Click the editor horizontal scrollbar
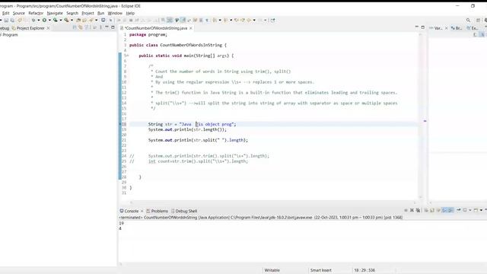Screen dimensions: 487x274 [272, 202]
